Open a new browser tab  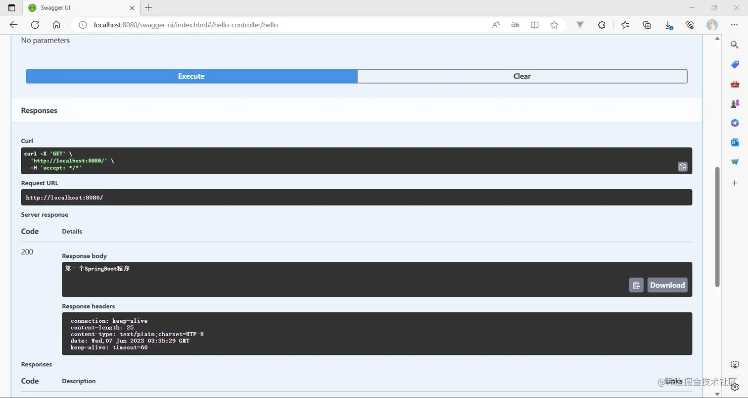(x=148, y=8)
